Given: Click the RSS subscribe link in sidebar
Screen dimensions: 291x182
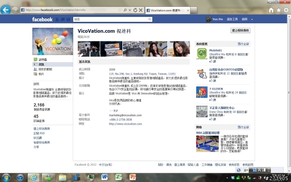Looking at the screenshot, I should point(39,133).
